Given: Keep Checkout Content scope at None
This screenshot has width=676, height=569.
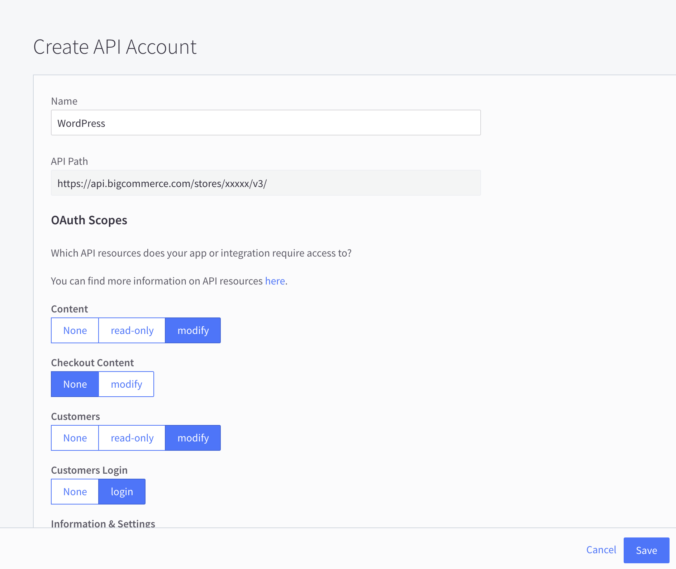Looking at the screenshot, I should (75, 384).
